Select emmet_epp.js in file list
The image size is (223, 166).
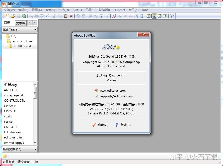[14, 142]
